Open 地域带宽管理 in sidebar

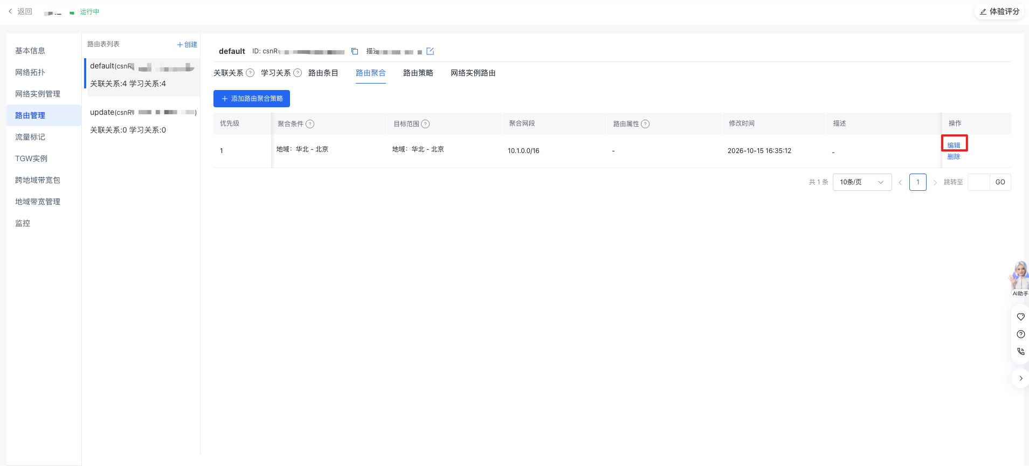point(44,202)
